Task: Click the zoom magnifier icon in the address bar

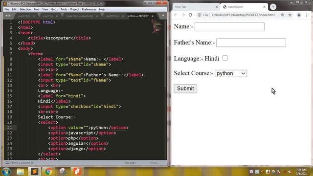Action: point(283,15)
